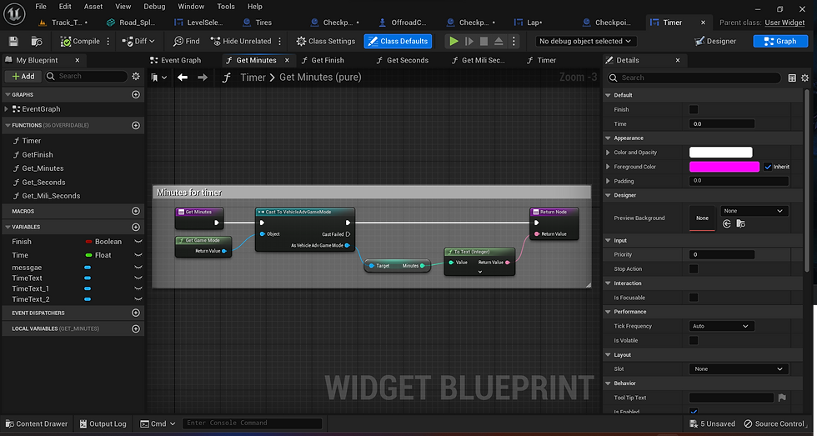
Task: Click the Enter Console Command field
Action: coord(252,423)
